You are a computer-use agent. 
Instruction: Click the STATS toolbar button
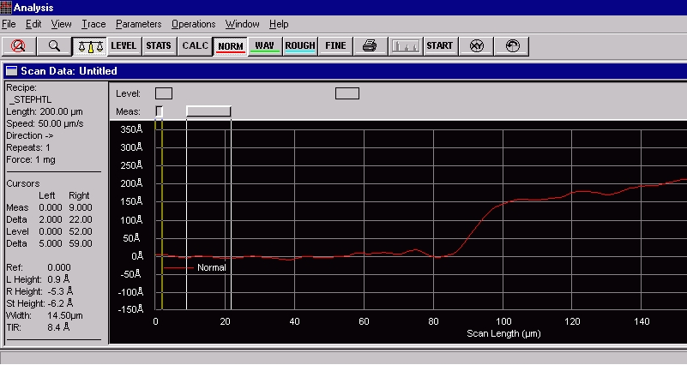tap(158, 45)
